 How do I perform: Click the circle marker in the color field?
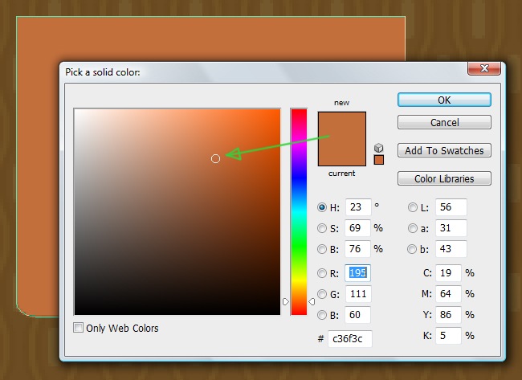coord(215,159)
